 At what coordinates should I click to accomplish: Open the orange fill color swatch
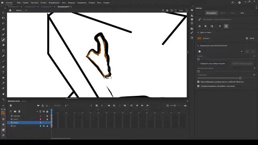[199, 38]
